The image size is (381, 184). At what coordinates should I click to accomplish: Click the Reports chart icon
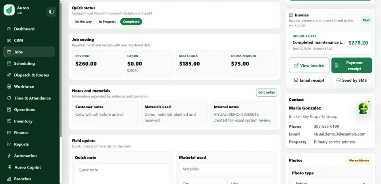[9, 144]
